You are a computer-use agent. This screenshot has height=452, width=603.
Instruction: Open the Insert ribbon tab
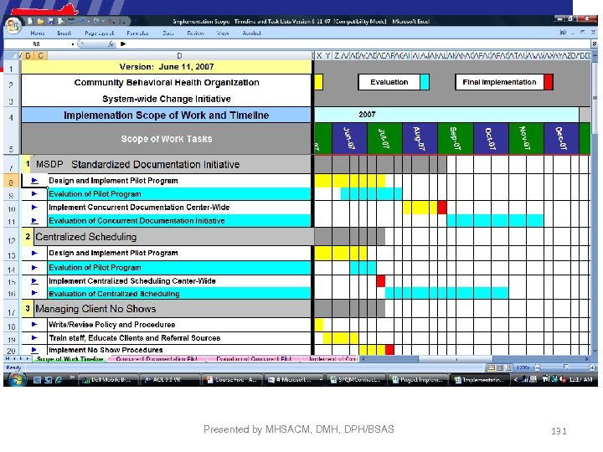coord(64,33)
